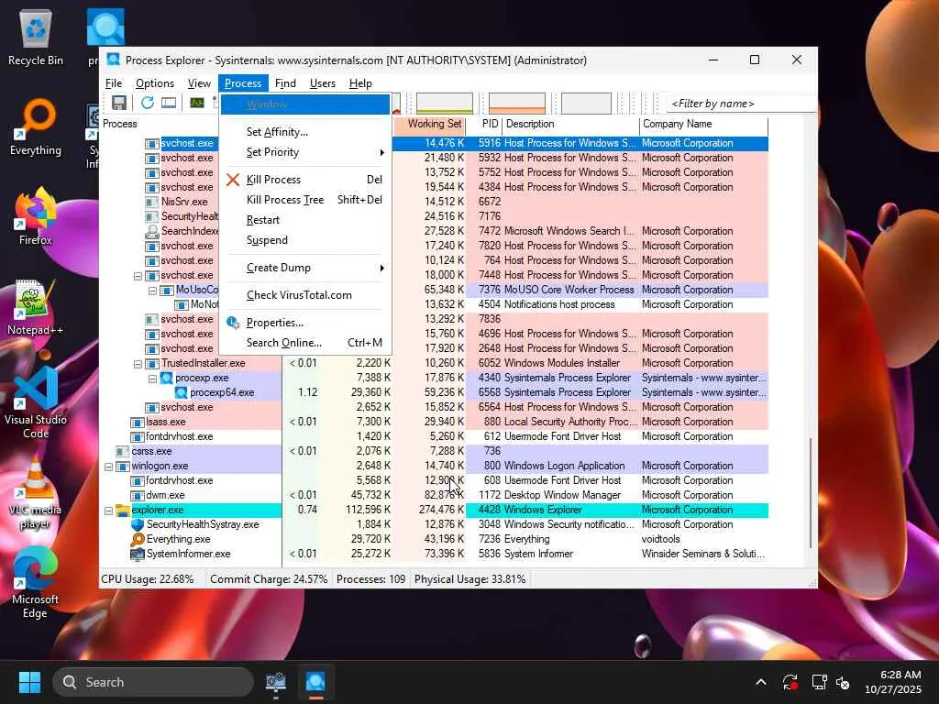Click the explorer.exe folder icon
The image size is (939, 704).
coord(123,510)
